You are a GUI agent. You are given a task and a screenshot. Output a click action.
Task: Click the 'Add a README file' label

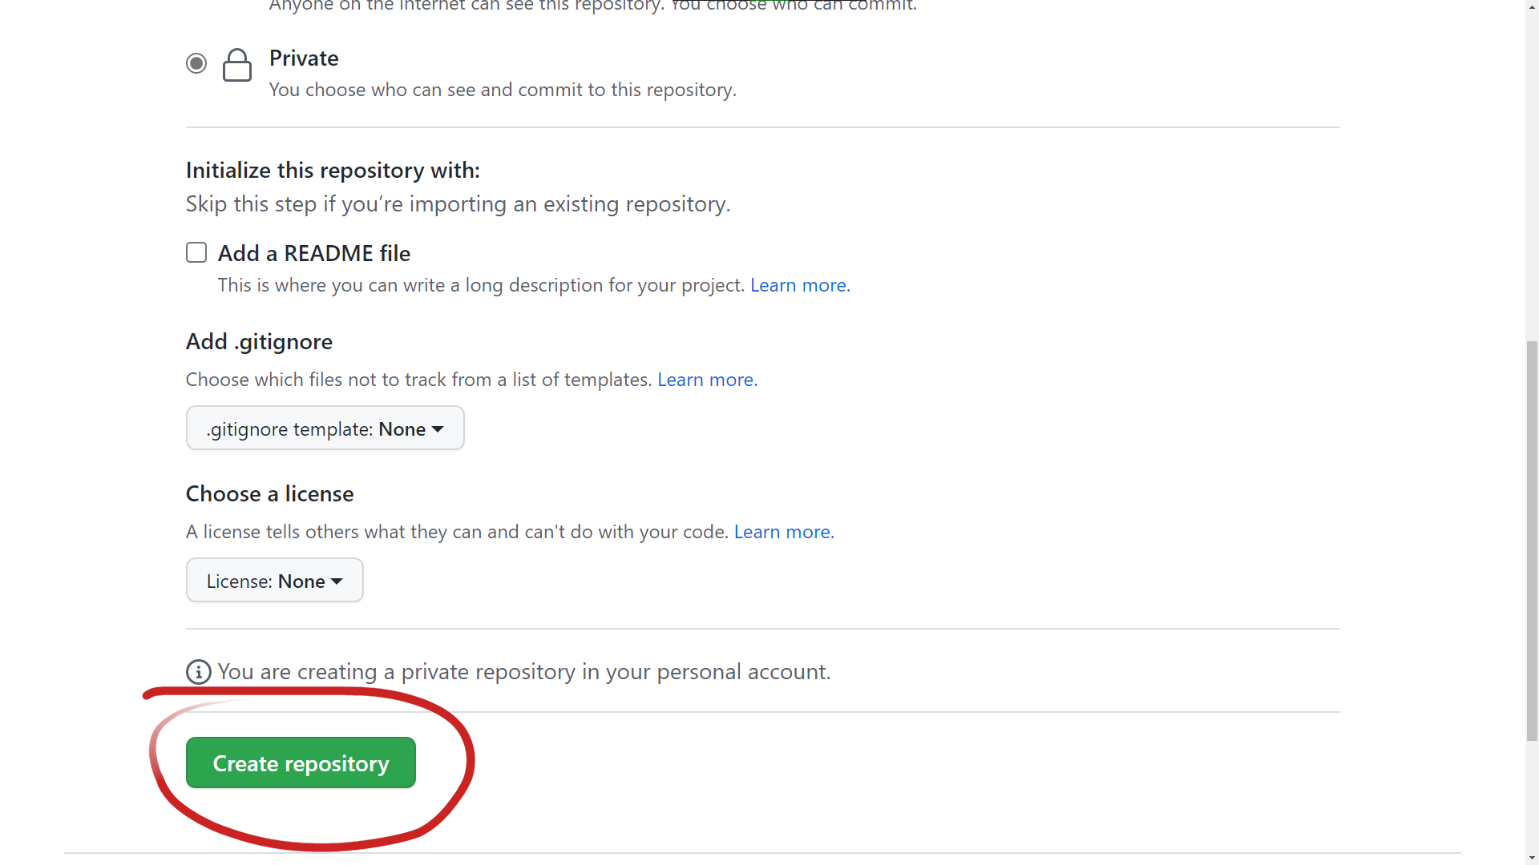tap(313, 253)
